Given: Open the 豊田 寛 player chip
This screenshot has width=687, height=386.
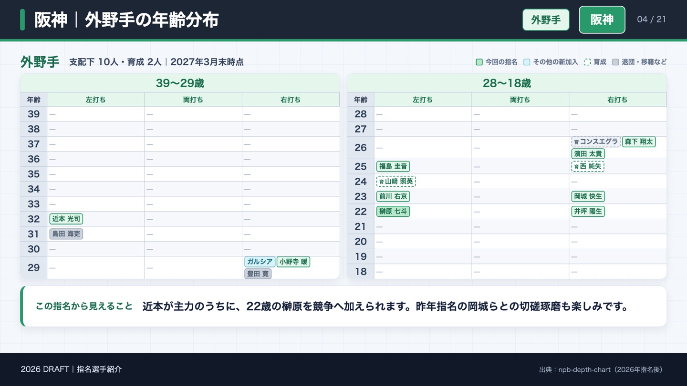Looking at the screenshot, I should (258, 274).
